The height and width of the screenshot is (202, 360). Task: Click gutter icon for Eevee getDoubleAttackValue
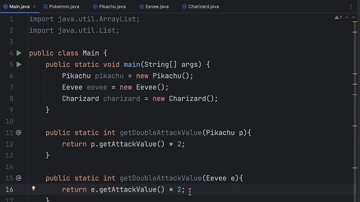(x=19, y=178)
